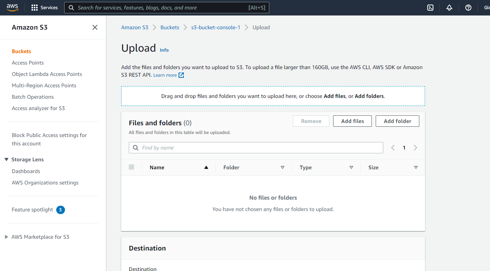Click the drag and drop upload zone
Viewport: 490px width, 271px height.
pos(273,96)
